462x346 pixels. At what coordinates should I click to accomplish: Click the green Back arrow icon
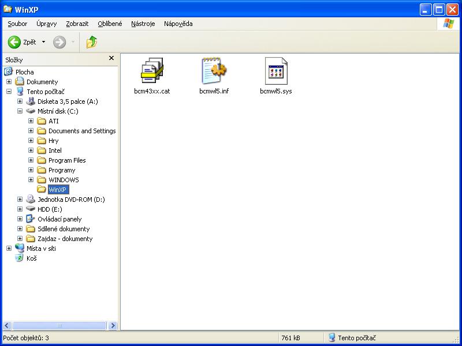click(x=14, y=42)
